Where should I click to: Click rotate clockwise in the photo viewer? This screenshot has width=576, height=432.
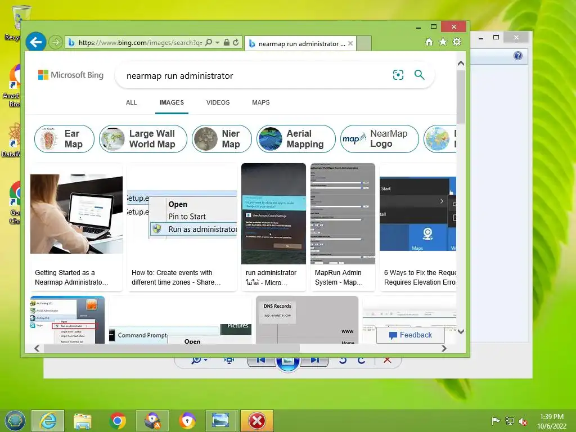[362, 361]
